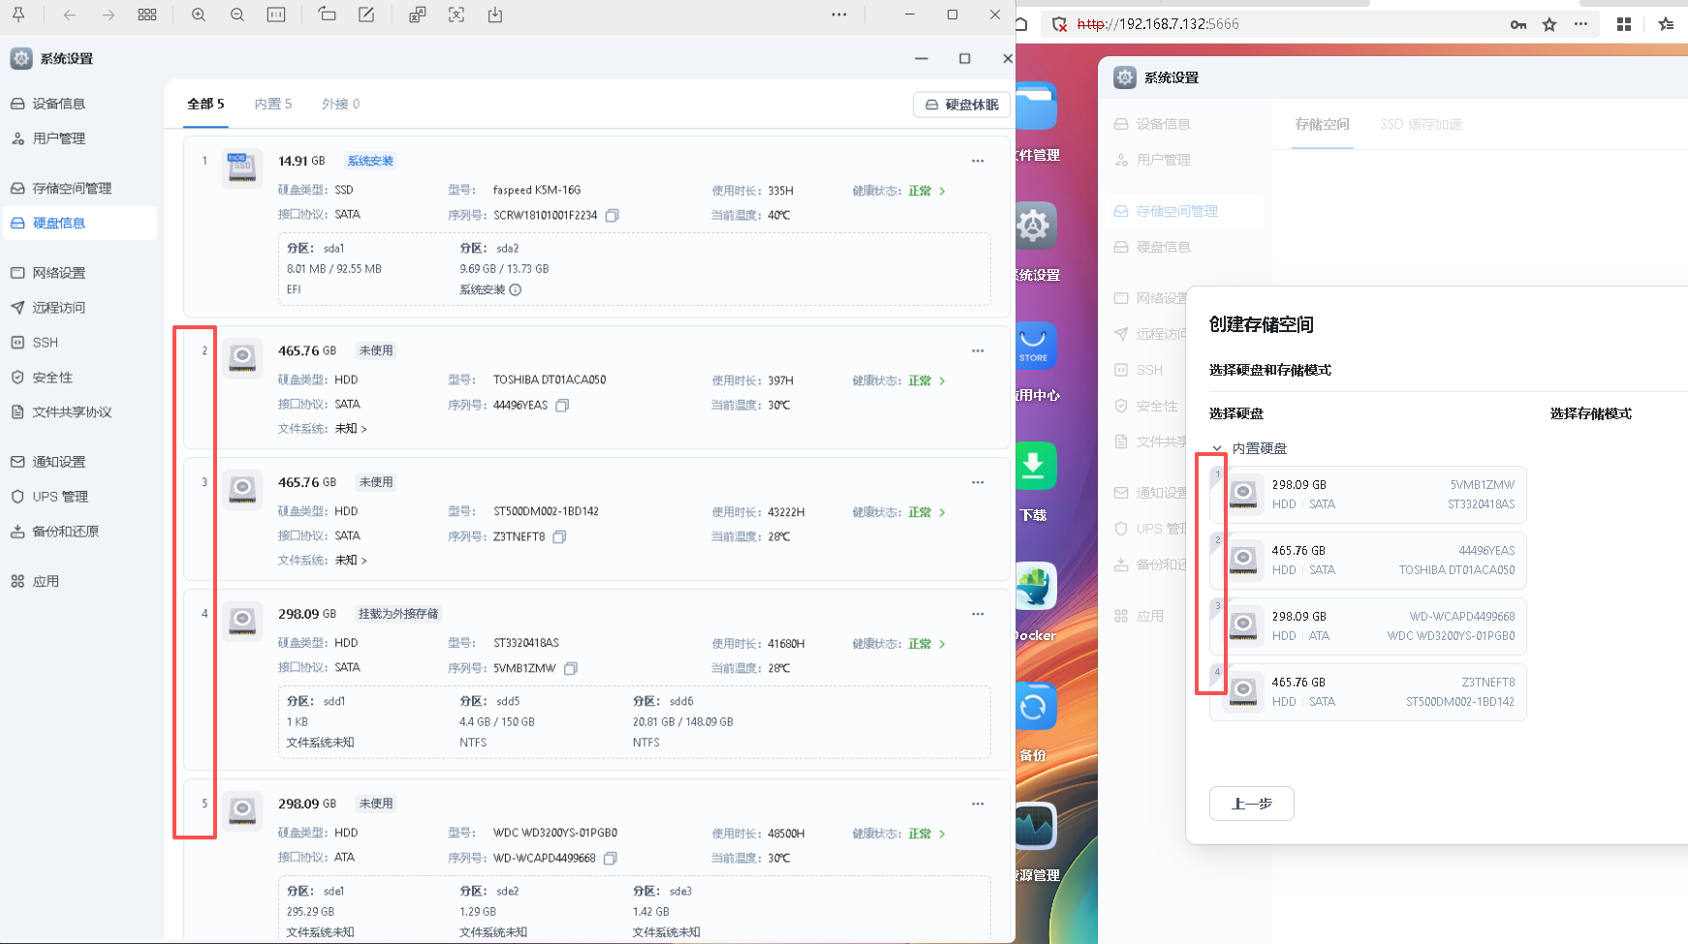Click the zoom in magnifier icon
Screen dimensions: 1688x944
(x=199, y=15)
